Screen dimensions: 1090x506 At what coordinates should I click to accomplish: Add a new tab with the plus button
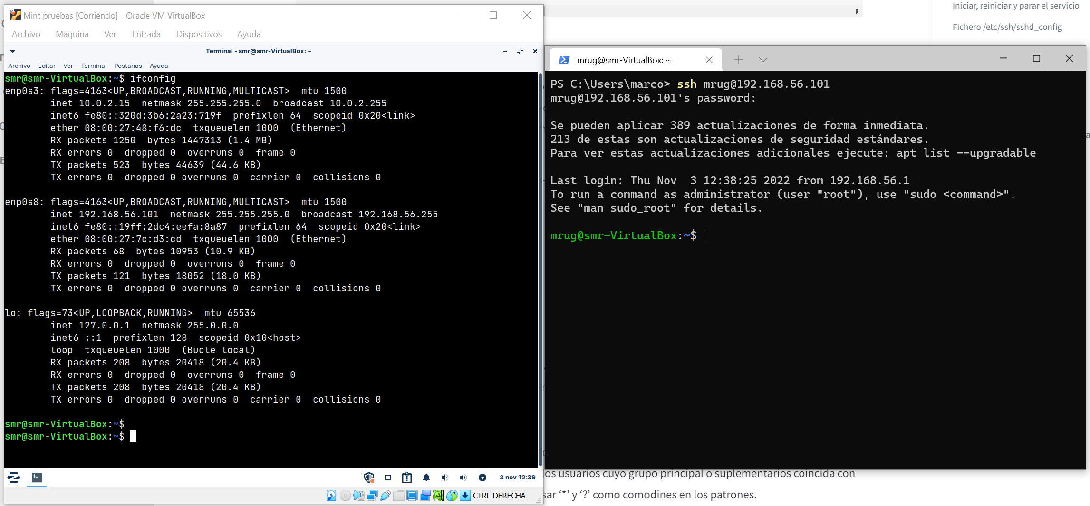tap(738, 60)
